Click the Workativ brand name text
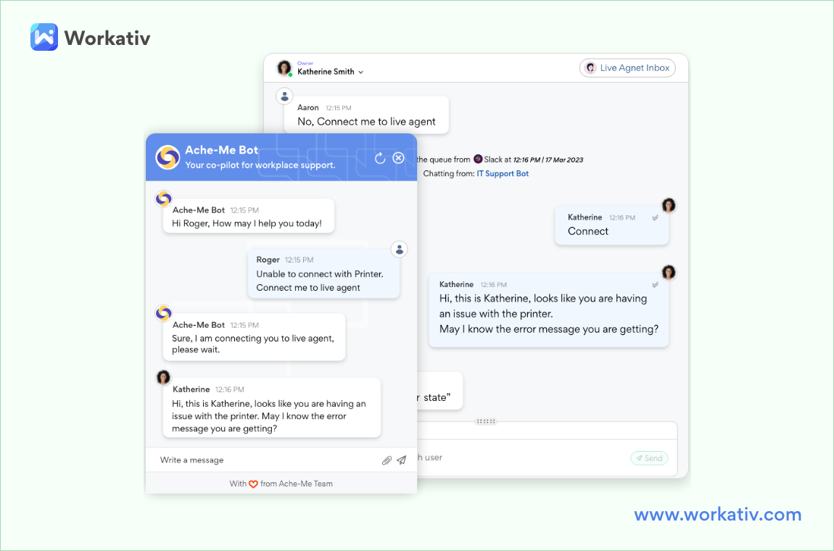This screenshot has width=834, height=551. pos(107,38)
